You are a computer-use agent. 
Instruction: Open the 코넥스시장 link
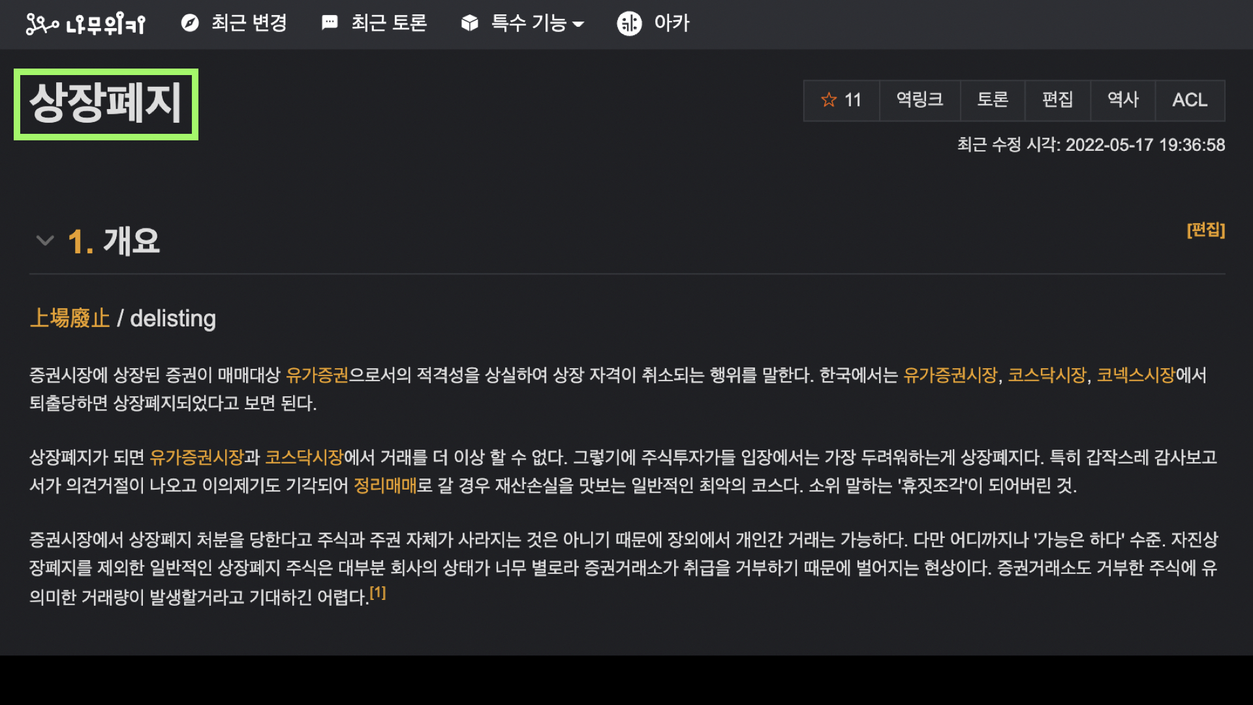click(x=1136, y=375)
